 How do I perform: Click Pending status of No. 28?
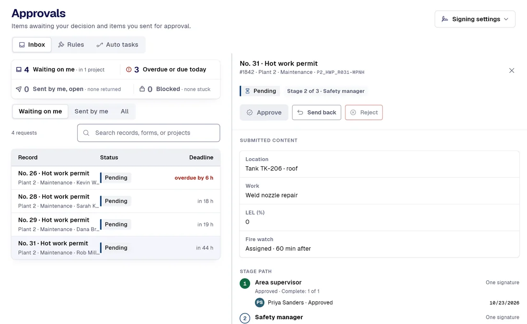115,201
